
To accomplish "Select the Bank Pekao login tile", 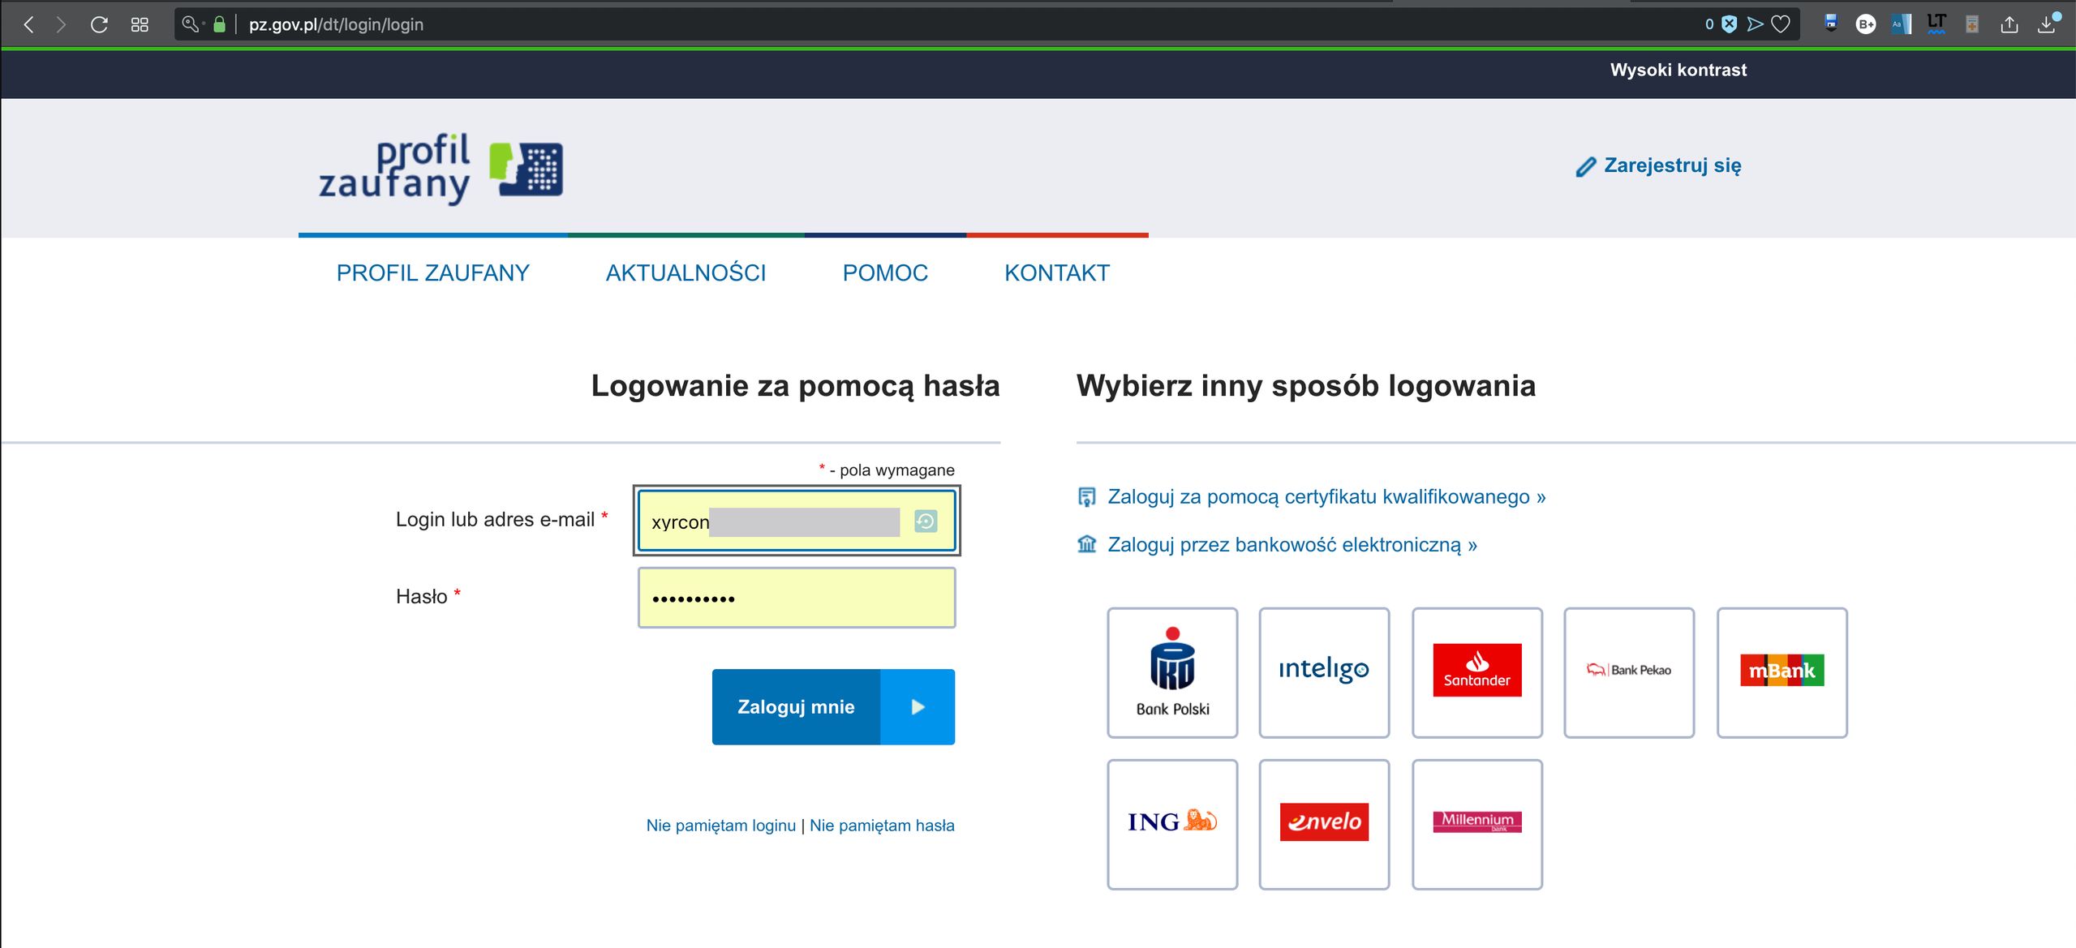I will (x=1628, y=672).
